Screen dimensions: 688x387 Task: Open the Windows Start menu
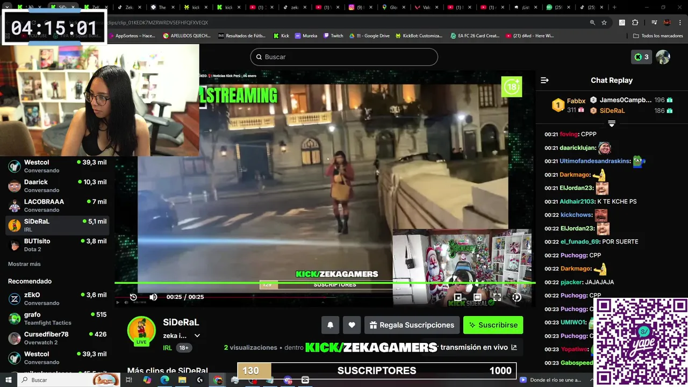[x=8, y=380]
